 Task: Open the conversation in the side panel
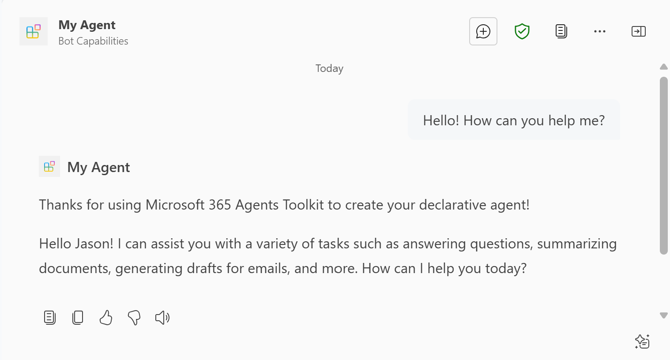(638, 31)
